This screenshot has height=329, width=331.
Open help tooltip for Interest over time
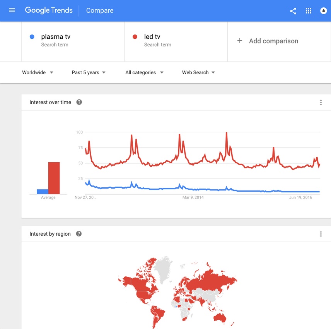[x=79, y=102]
